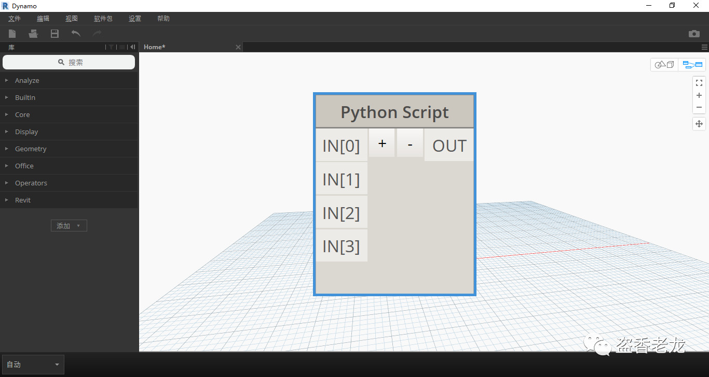The height and width of the screenshot is (377, 709).
Task: Collapse the library panel sidebar
Action: tap(133, 47)
